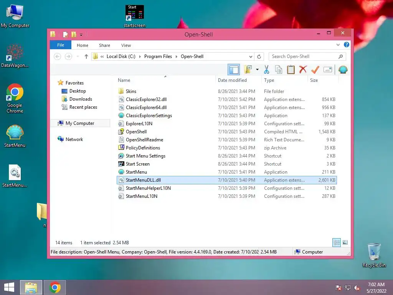Select Start Screen shortcut
Image resolution: width=393 pixels, height=295 pixels.
point(226,164)
